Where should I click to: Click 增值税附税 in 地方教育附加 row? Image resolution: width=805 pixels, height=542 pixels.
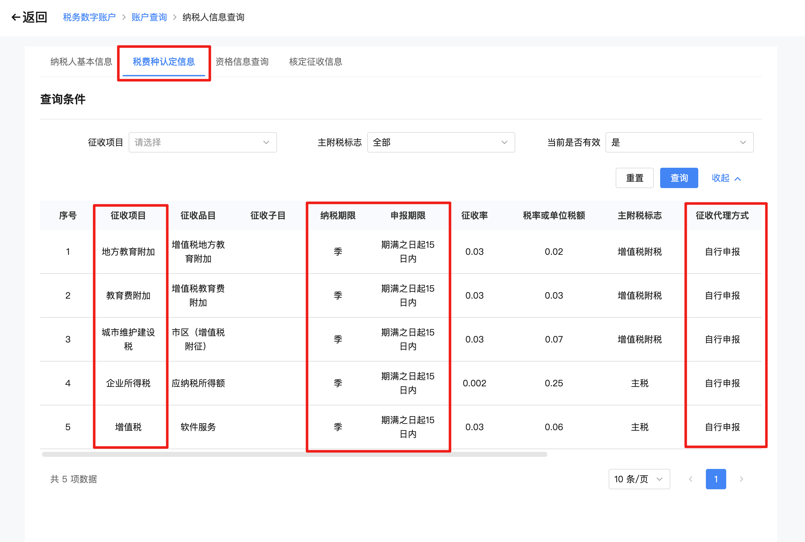639,252
